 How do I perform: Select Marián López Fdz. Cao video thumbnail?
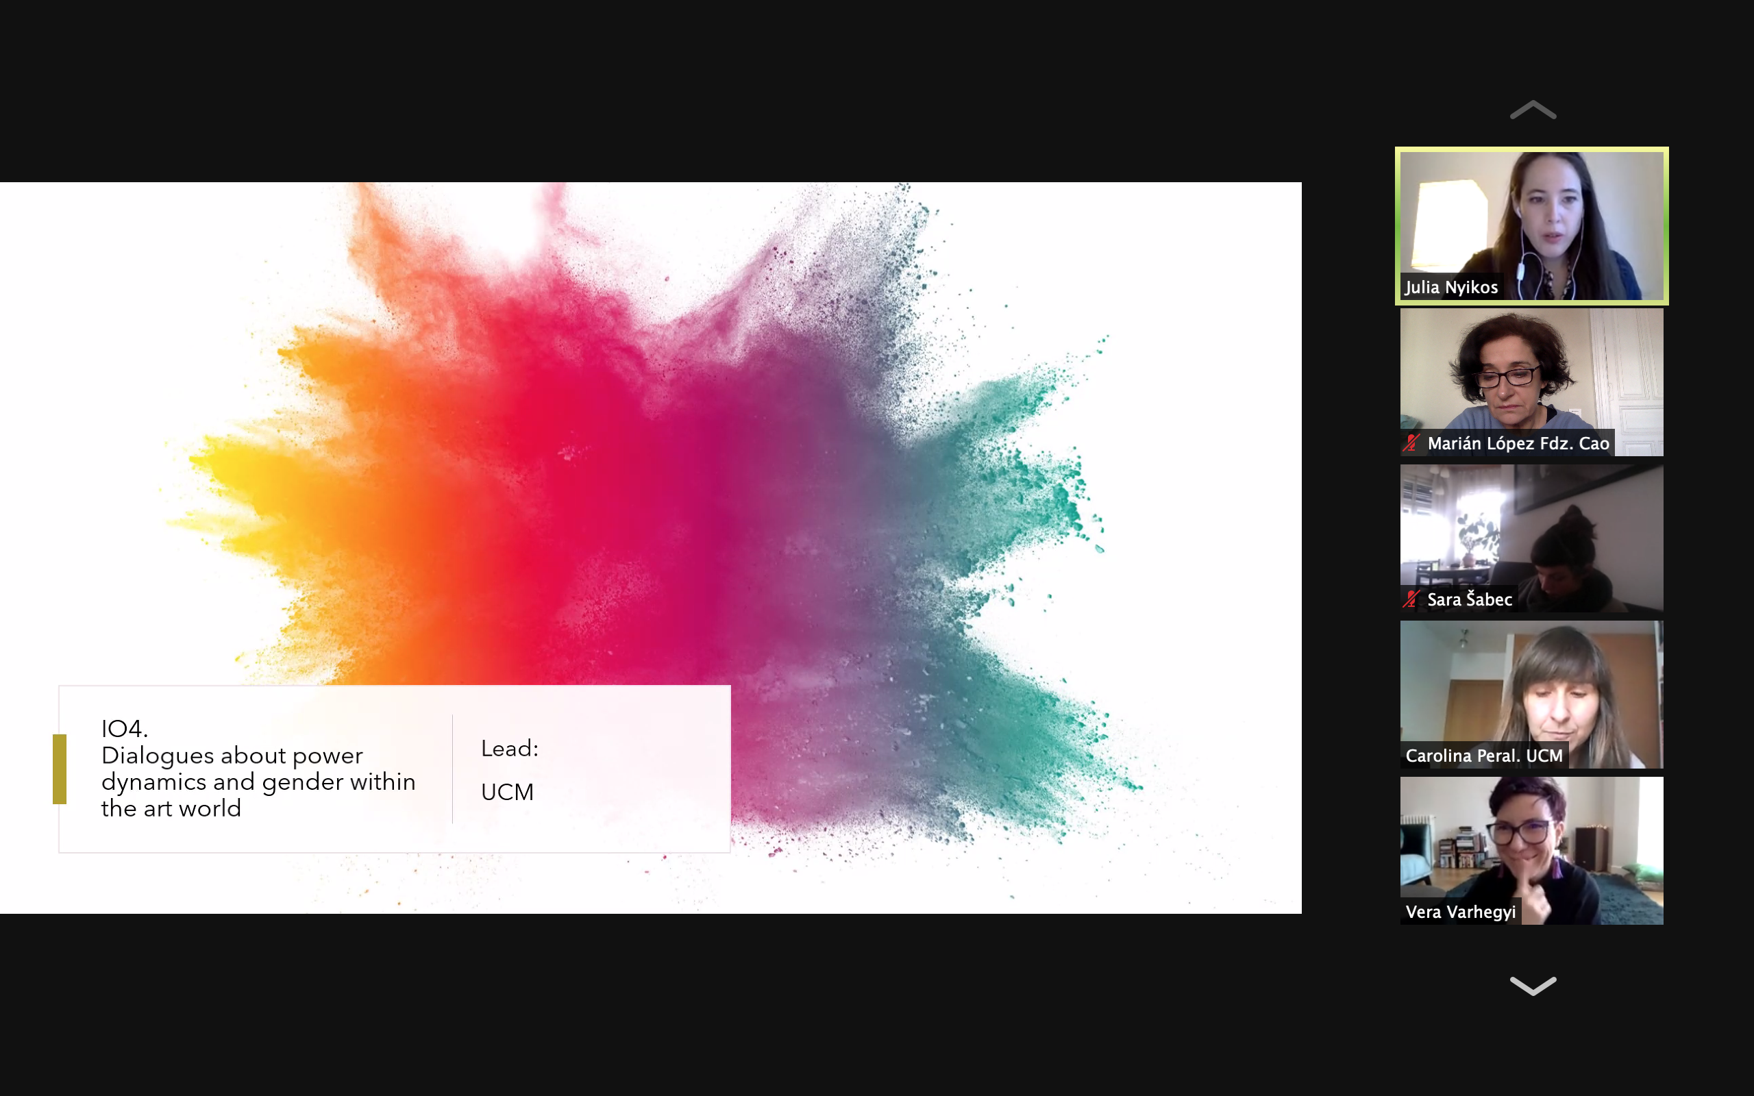click(x=1531, y=382)
